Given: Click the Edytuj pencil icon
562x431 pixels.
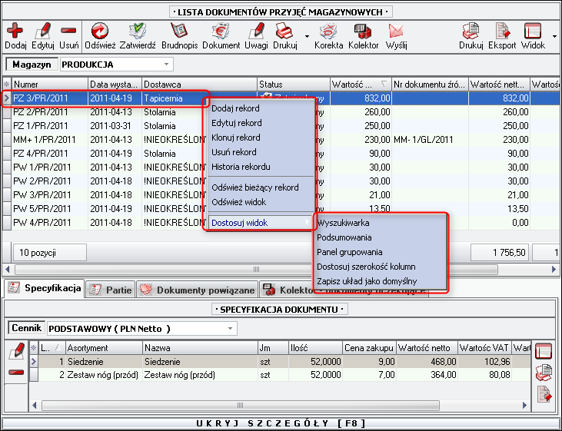Looking at the screenshot, I should pyautogui.click(x=43, y=31).
